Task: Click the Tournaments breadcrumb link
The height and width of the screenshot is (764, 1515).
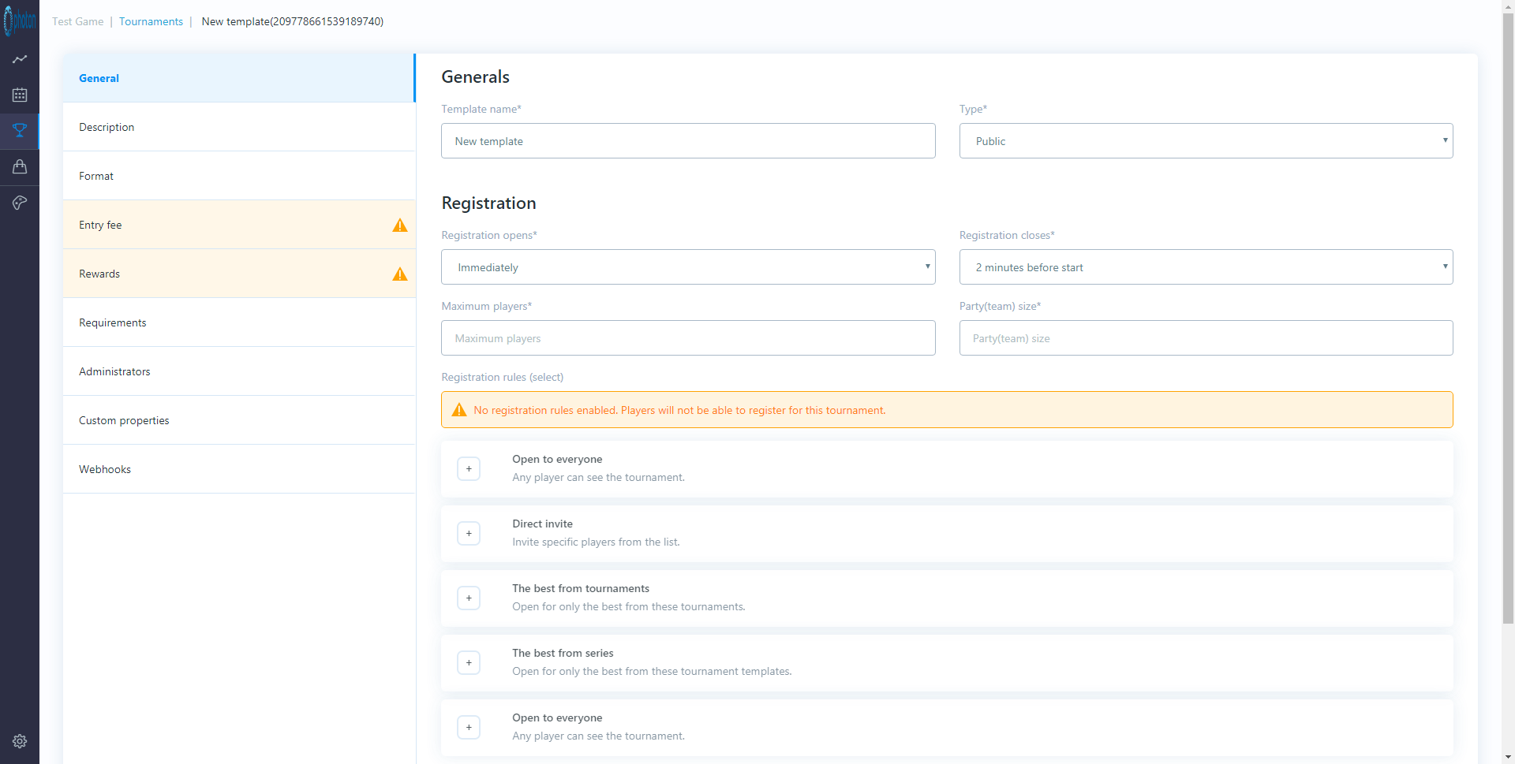Action: point(151,22)
